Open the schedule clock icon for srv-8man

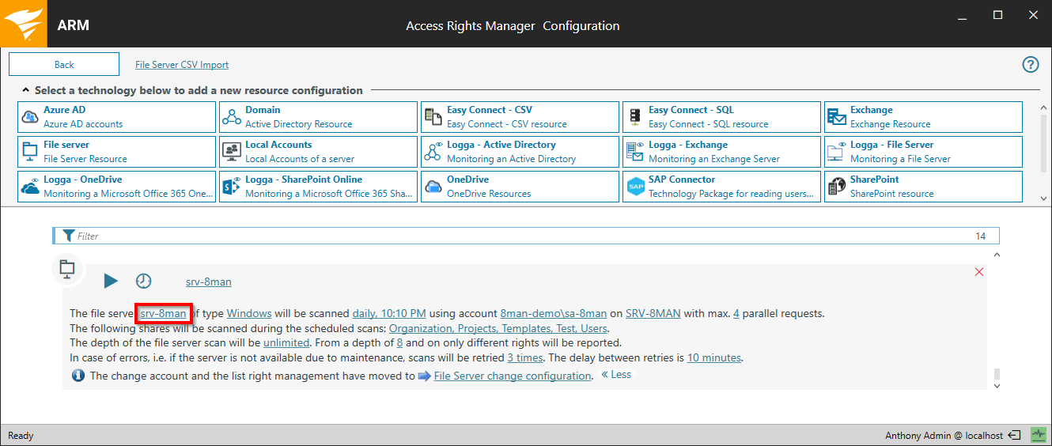tap(143, 281)
